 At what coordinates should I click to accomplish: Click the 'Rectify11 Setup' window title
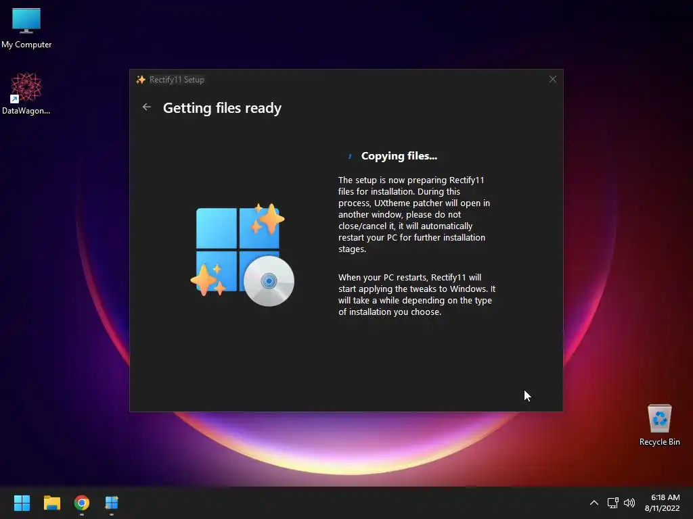tap(177, 80)
